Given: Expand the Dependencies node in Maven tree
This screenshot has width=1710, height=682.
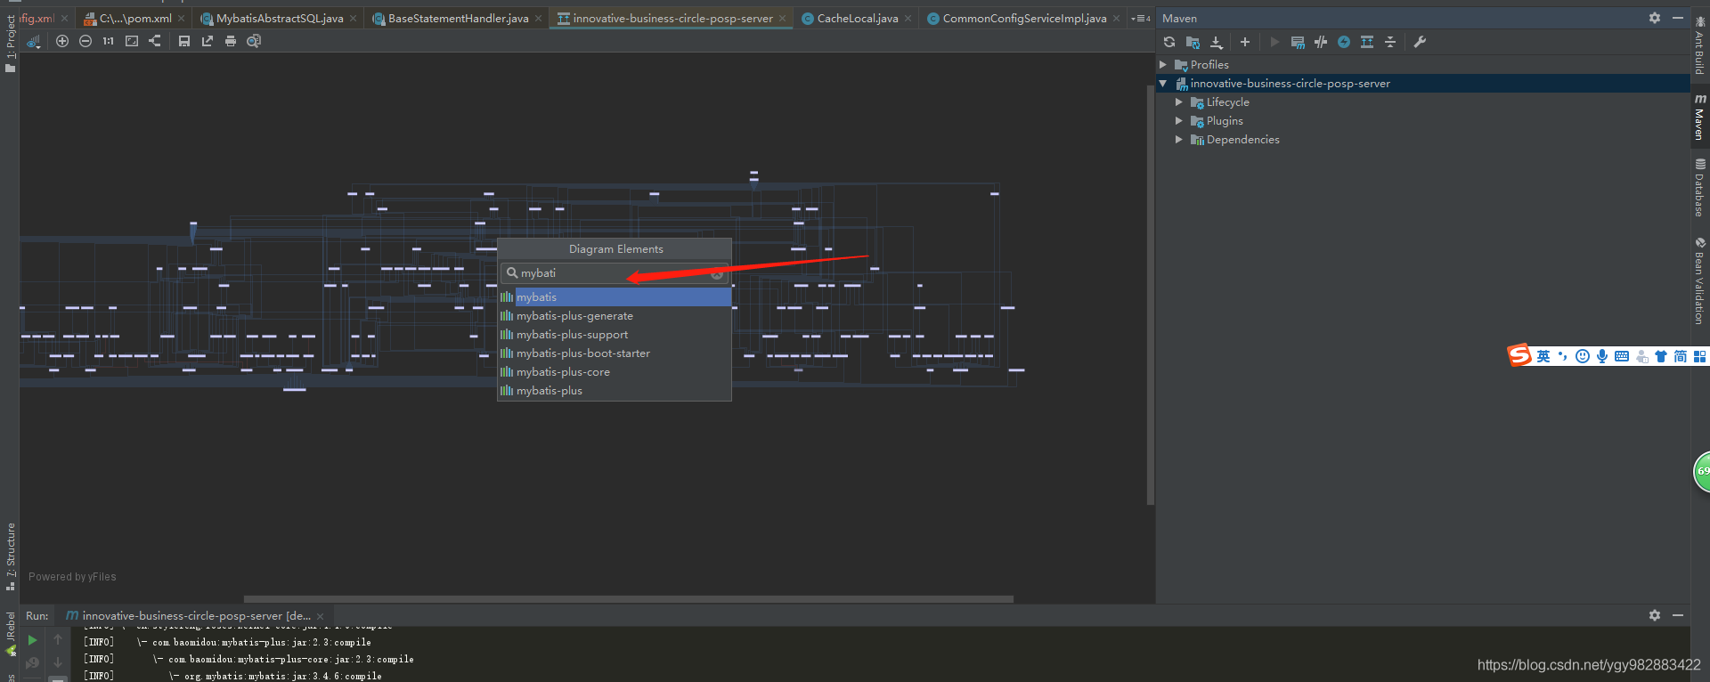Looking at the screenshot, I should click(1179, 140).
